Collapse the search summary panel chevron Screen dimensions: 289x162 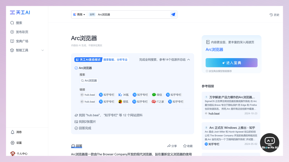[189, 60]
